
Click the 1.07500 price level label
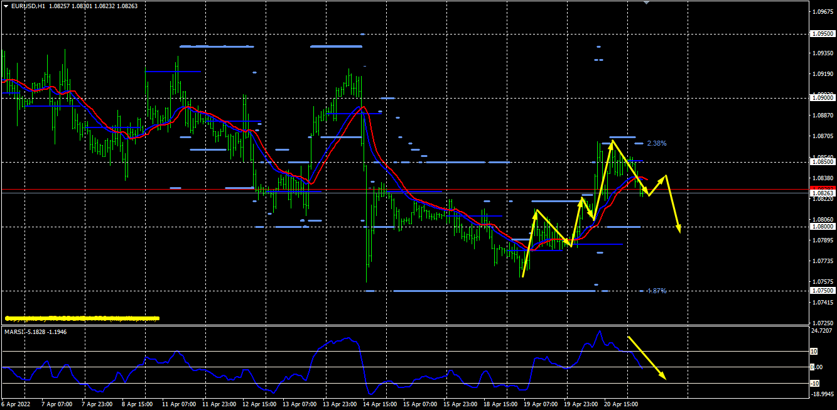coord(823,291)
